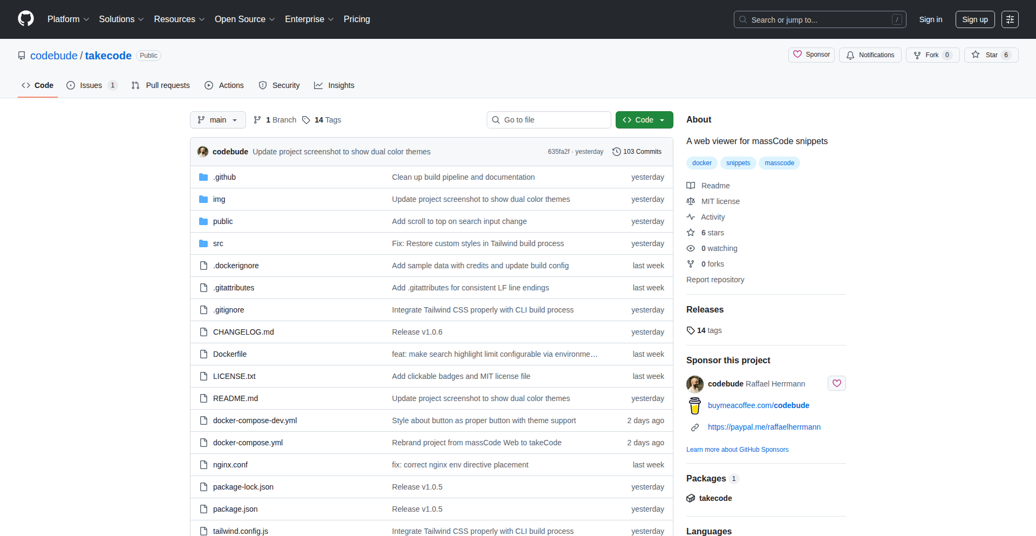The image size is (1036, 536).
Task: Click the Sign in link
Action: (x=931, y=19)
